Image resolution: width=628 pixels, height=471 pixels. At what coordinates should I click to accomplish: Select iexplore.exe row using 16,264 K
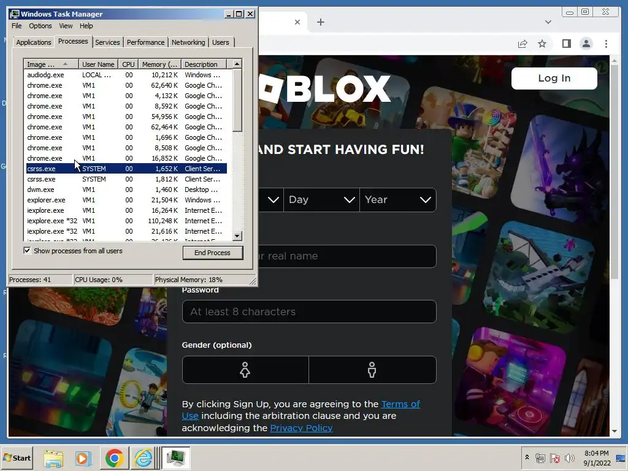click(x=126, y=210)
